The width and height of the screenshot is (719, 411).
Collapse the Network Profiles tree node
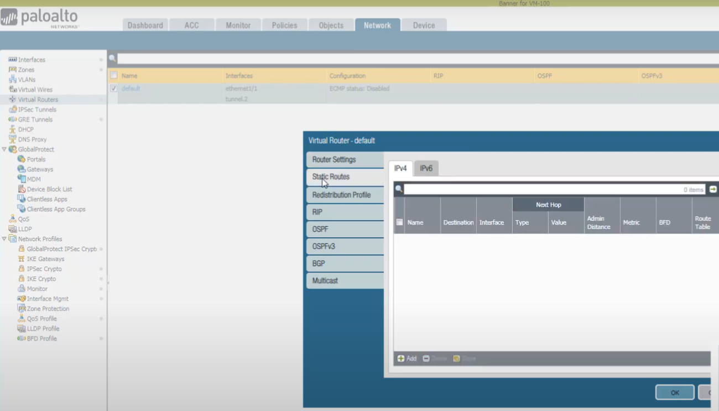(4, 239)
